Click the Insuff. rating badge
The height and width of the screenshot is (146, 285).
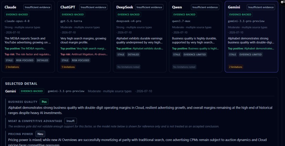tap(70, 121)
